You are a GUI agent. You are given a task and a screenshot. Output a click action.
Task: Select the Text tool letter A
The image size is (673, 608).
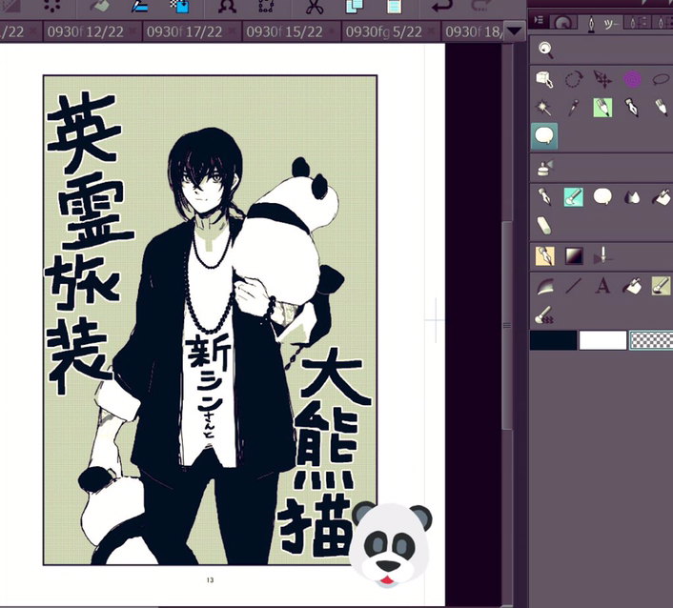[x=602, y=286]
